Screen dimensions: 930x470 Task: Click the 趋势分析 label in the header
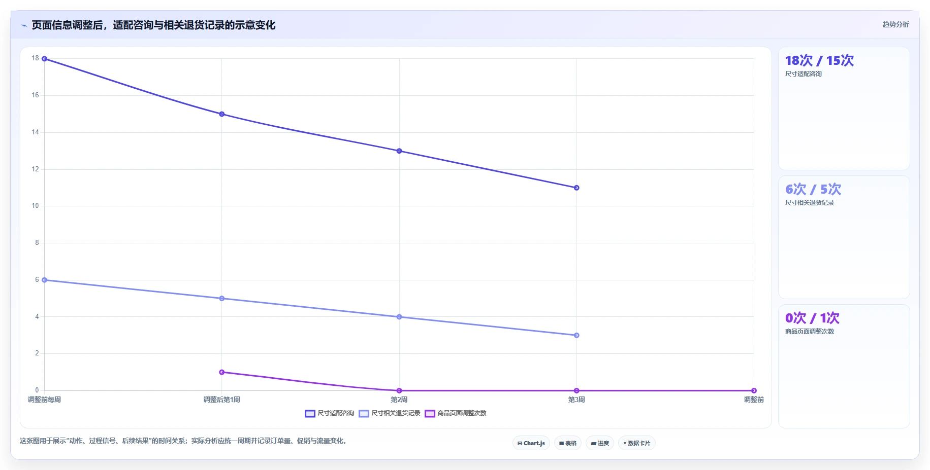tap(895, 24)
